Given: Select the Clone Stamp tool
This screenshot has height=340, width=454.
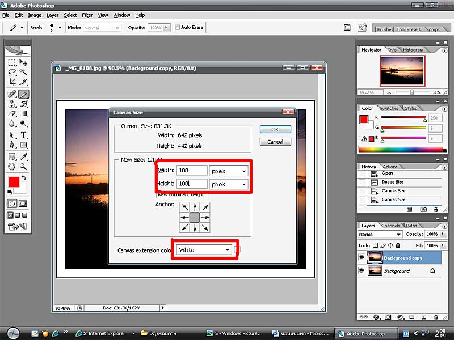Looking at the screenshot, I should click(12, 104).
